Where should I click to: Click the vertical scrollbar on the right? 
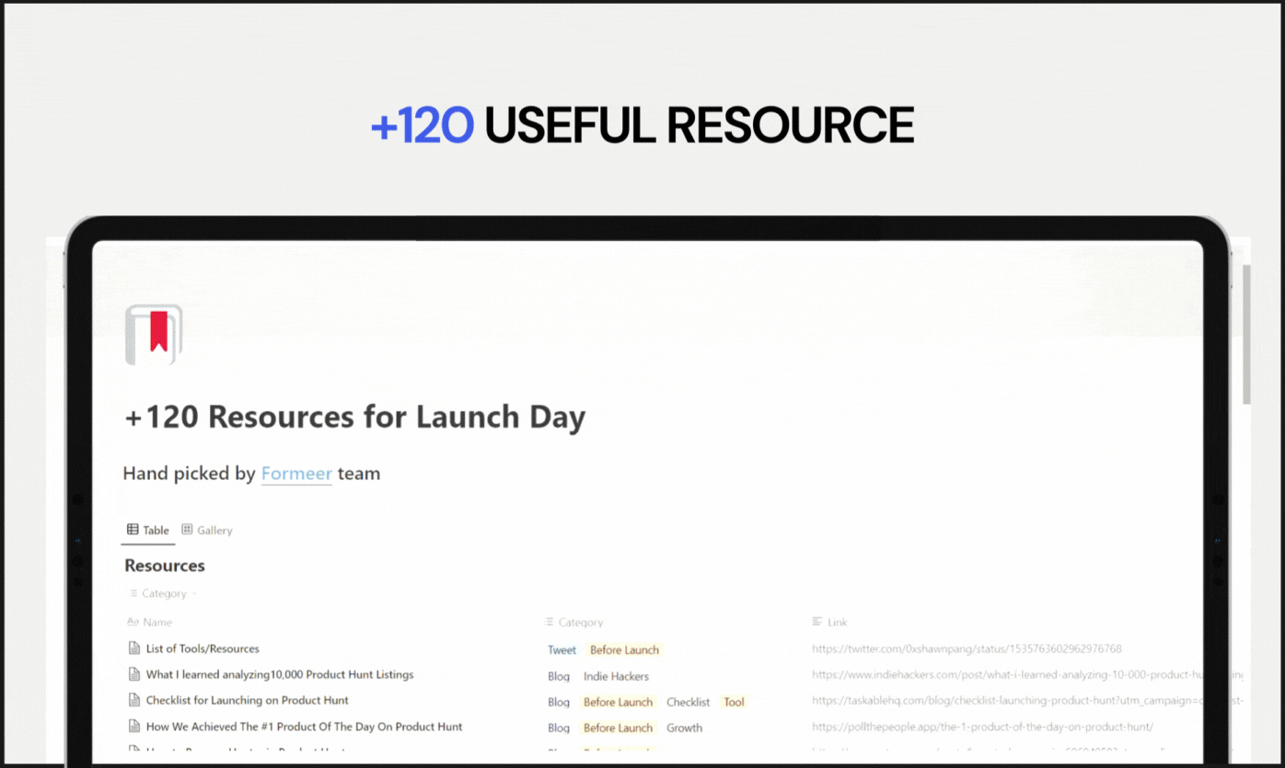(x=1246, y=336)
